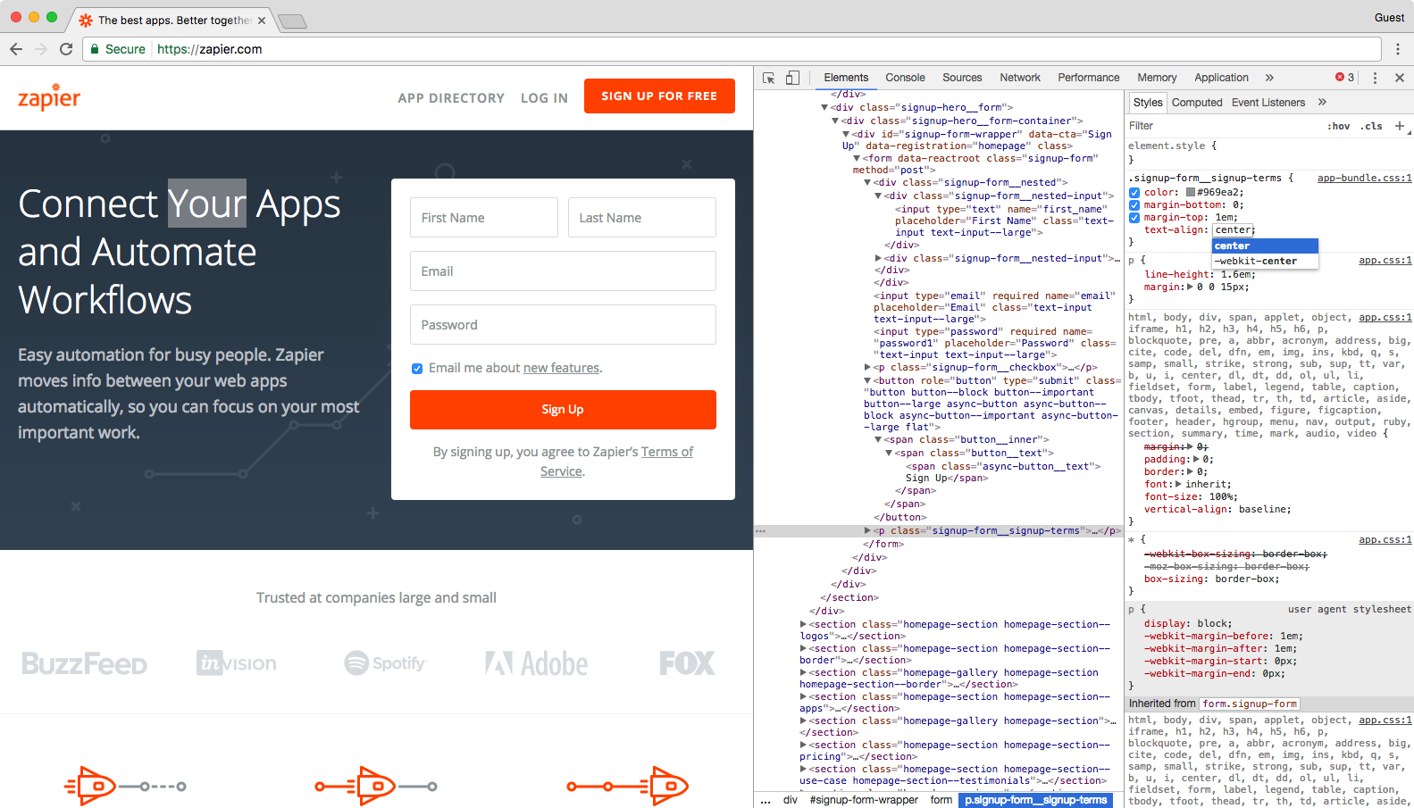Click the InVision logo

237,663
